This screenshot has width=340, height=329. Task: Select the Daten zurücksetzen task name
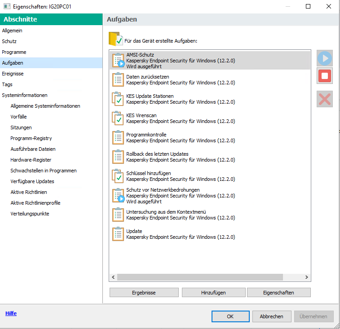click(148, 77)
